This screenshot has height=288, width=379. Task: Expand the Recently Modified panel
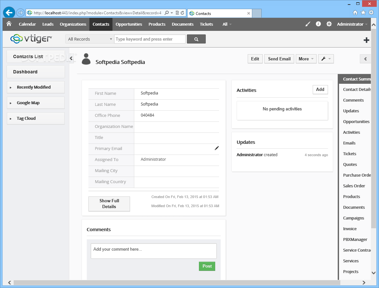tap(36, 87)
